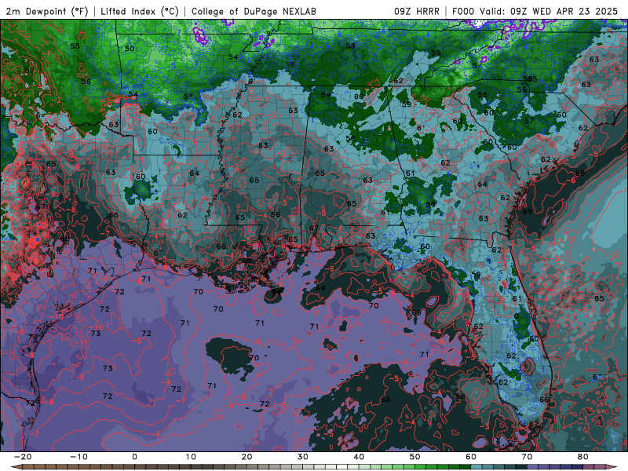The height and width of the screenshot is (471, 628).
Task: Click the black '50' dewpoint value on the map
Action: pos(130,49)
